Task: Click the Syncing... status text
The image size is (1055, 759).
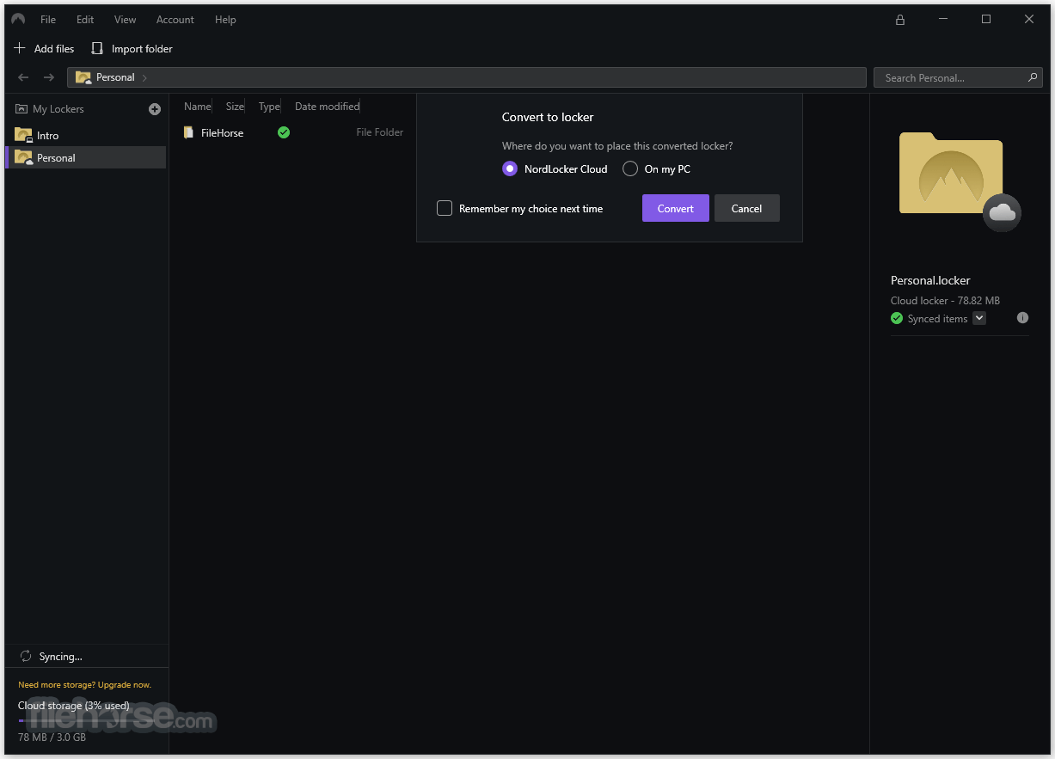Action: [61, 657]
